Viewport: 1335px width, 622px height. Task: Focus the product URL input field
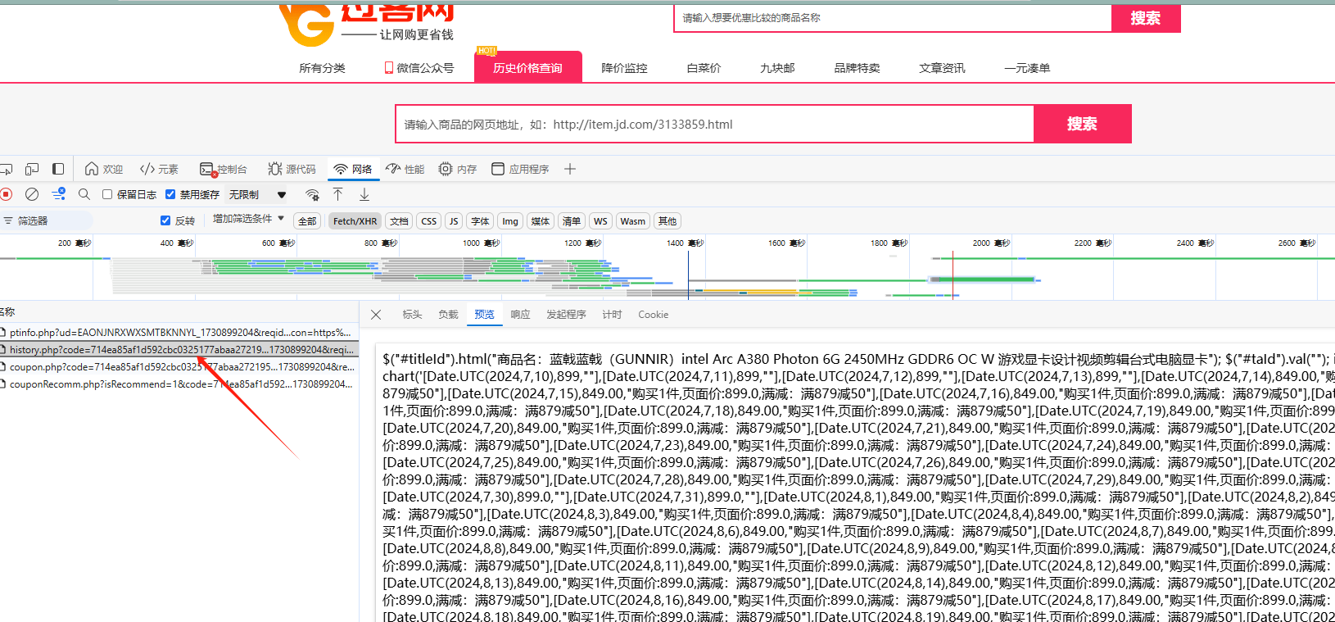[x=715, y=124]
